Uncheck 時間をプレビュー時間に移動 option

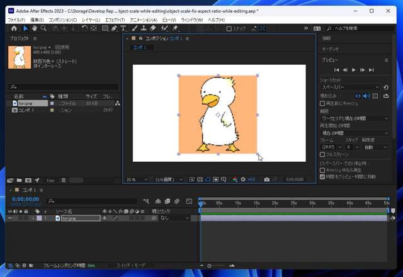tap(322, 177)
